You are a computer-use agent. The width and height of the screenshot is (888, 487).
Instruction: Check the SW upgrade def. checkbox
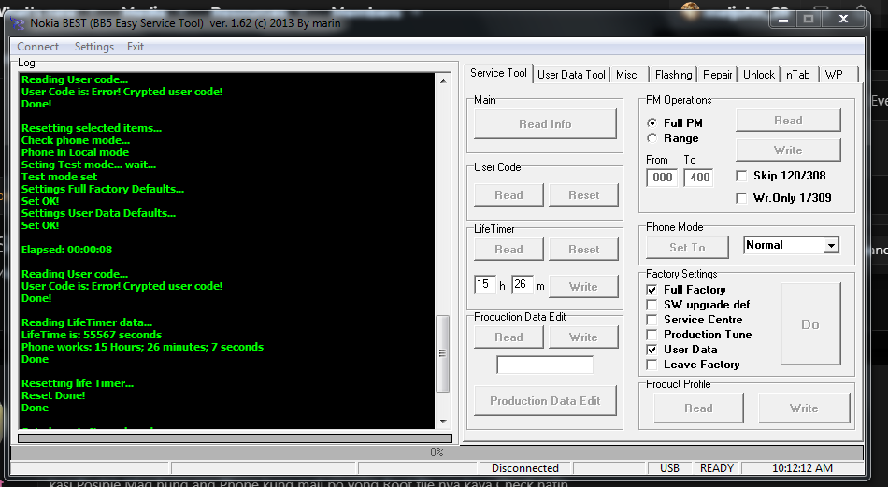pos(652,305)
